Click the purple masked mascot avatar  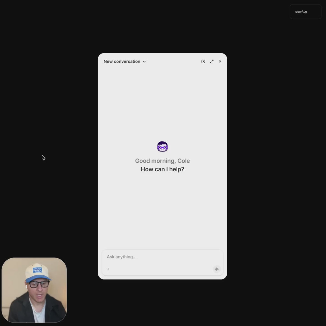click(x=162, y=146)
